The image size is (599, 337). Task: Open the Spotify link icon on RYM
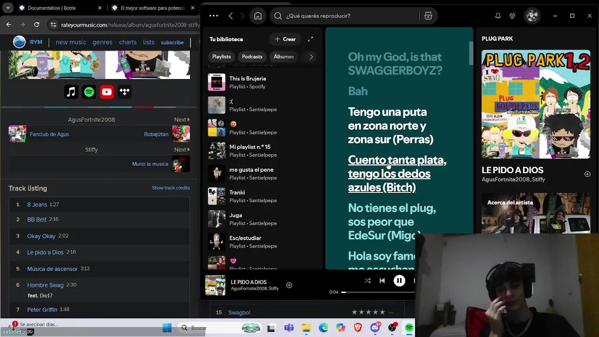click(x=89, y=92)
